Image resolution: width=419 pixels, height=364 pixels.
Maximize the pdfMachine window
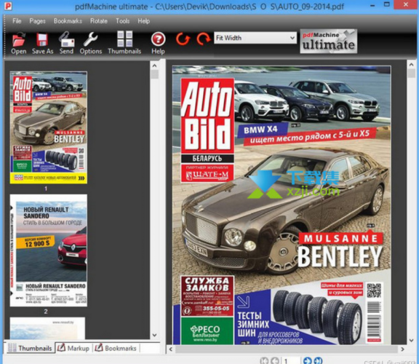click(x=387, y=4)
